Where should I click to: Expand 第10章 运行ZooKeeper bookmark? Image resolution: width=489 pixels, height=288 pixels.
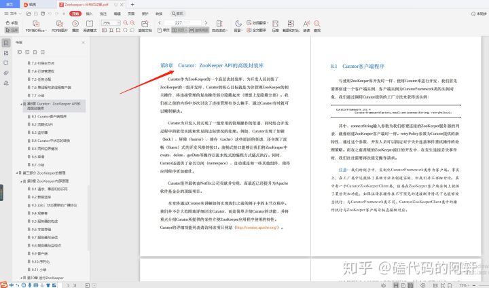[21, 278]
